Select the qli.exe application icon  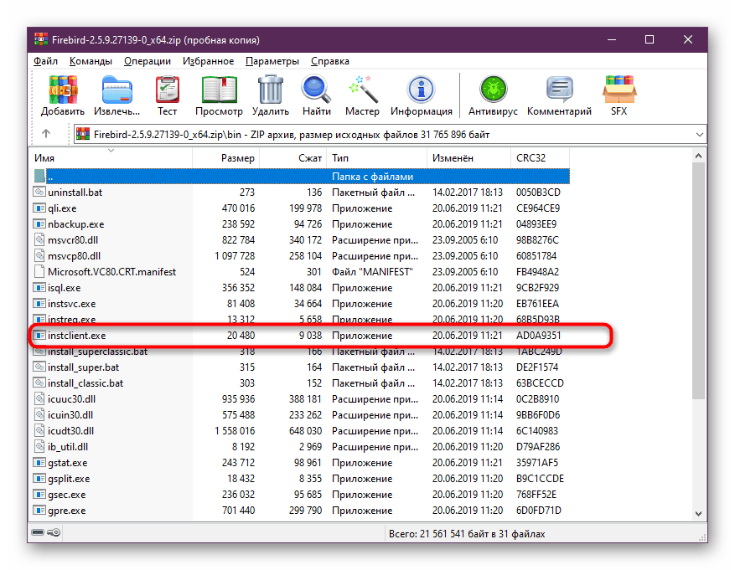click(x=39, y=208)
